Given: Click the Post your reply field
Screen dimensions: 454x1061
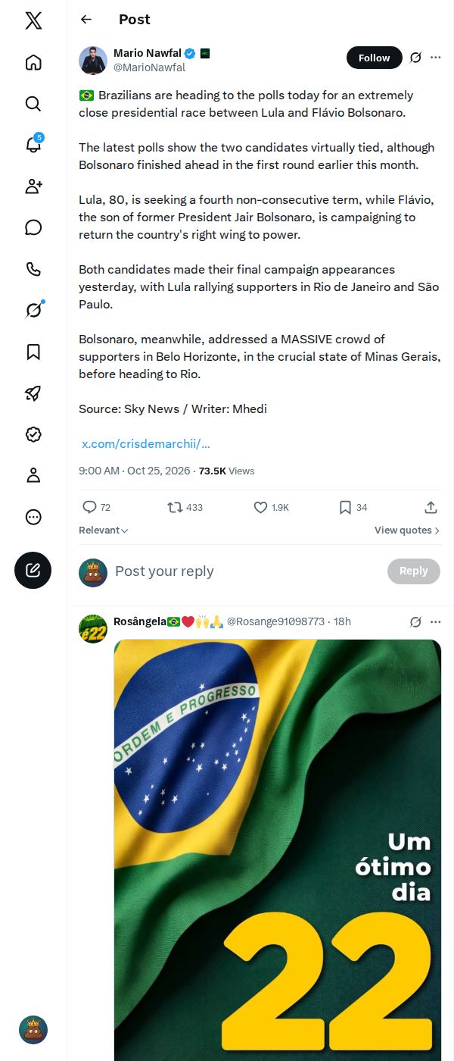Looking at the screenshot, I should [246, 571].
